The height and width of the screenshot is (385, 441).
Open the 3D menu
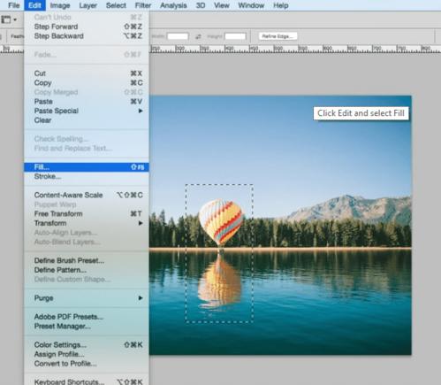pos(201,5)
